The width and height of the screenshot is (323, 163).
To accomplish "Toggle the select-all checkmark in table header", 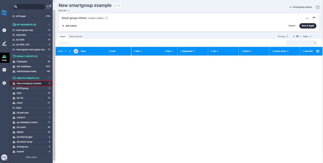I will coord(76,51).
